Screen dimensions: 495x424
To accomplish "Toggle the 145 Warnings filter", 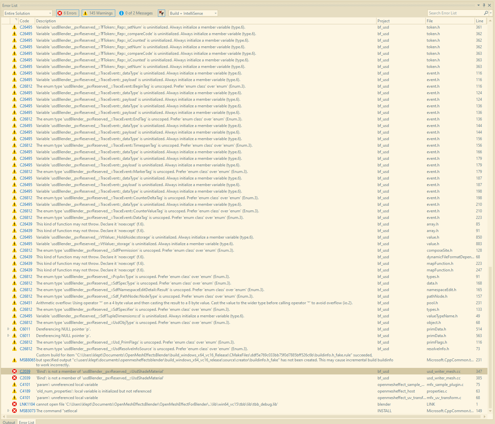I will pyautogui.click(x=98, y=13).
